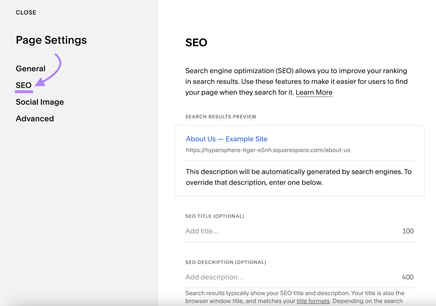The image size is (436, 306).
Task: Select the SEO TITLE (OPTIONAL) label
Action: (215, 216)
